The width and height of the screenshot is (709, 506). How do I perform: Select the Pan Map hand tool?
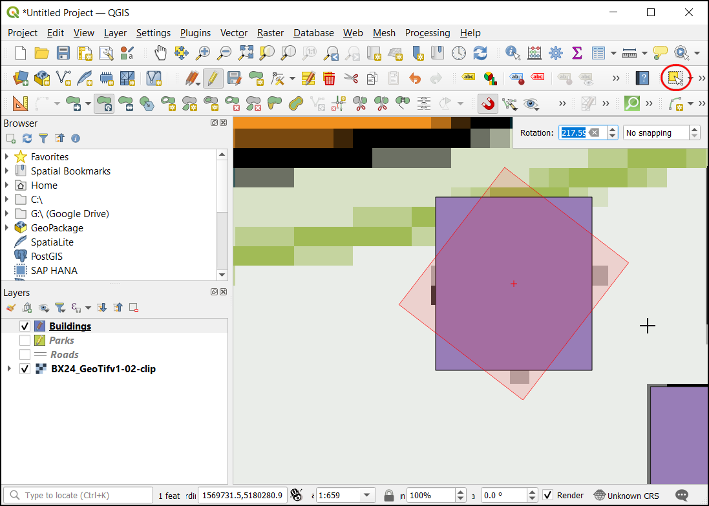pyautogui.click(x=160, y=52)
